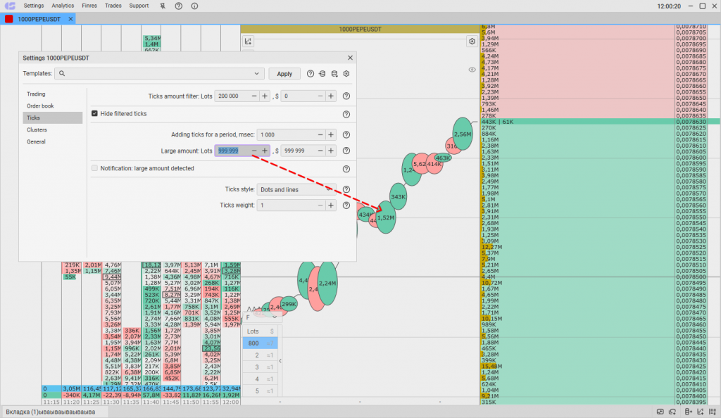Open the gear settings of the ticks panel

click(x=472, y=42)
